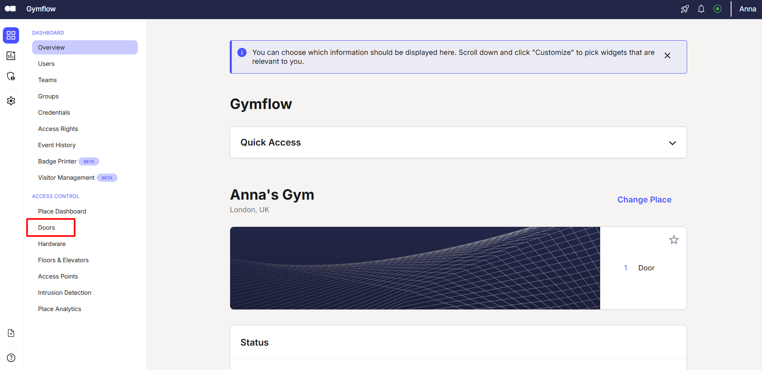The height and width of the screenshot is (370, 762).
Task: Open the Users menu item
Action: [x=46, y=64]
